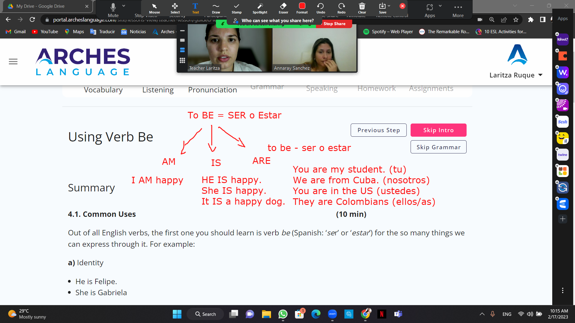Zoom the page with magnifier icon
Viewport: 575px width, 323px height.
click(492, 19)
